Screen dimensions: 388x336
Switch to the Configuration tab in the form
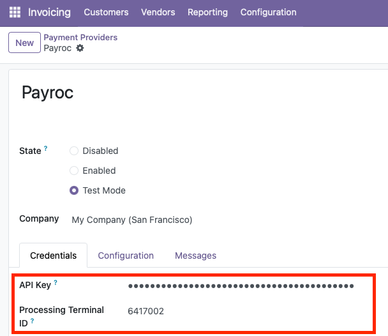[x=126, y=256]
